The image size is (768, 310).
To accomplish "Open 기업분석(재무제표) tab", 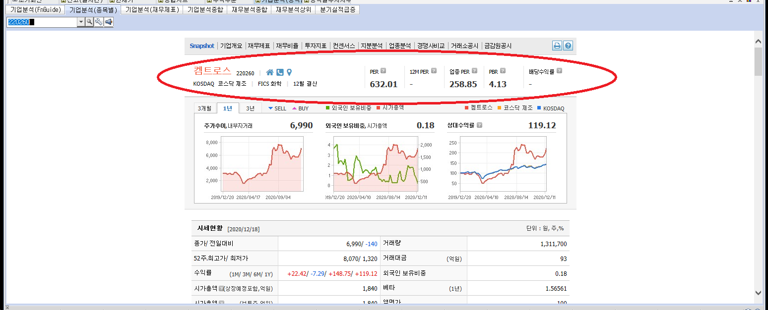I will tap(152, 9).
